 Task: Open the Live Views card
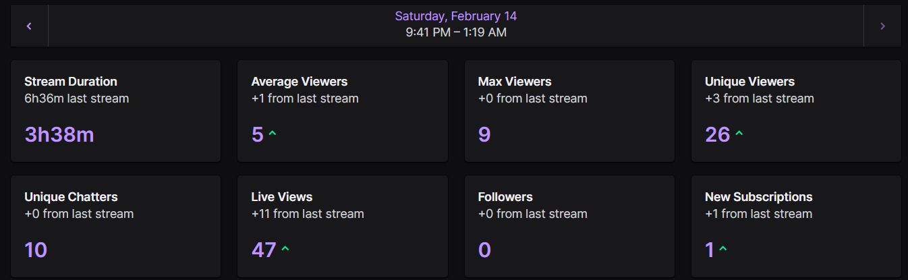click(342, 226)
